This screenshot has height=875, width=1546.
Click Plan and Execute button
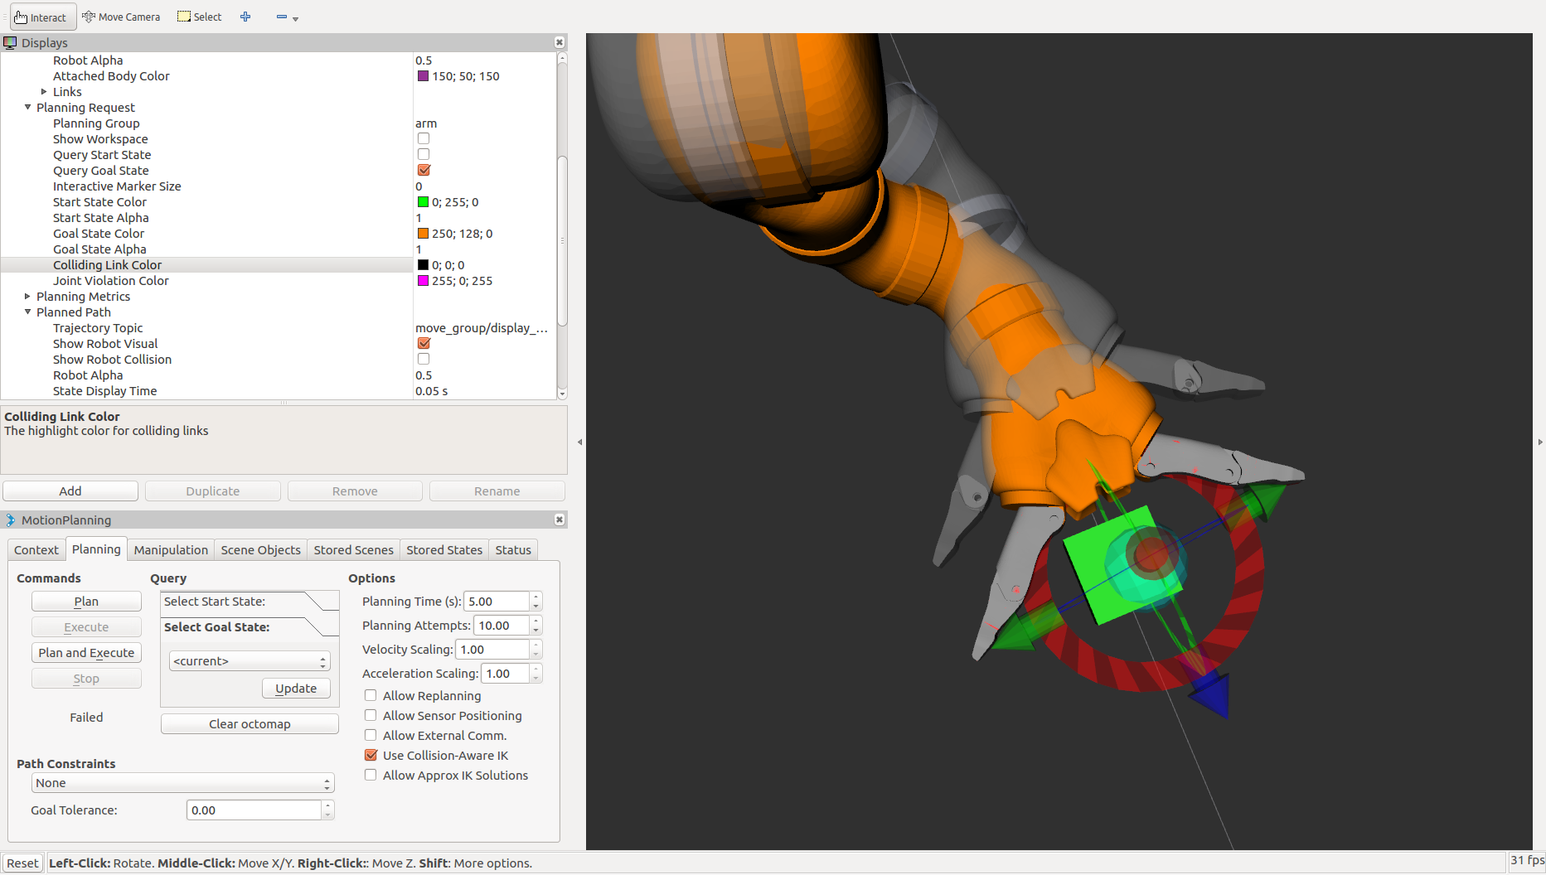click(86, 653)
